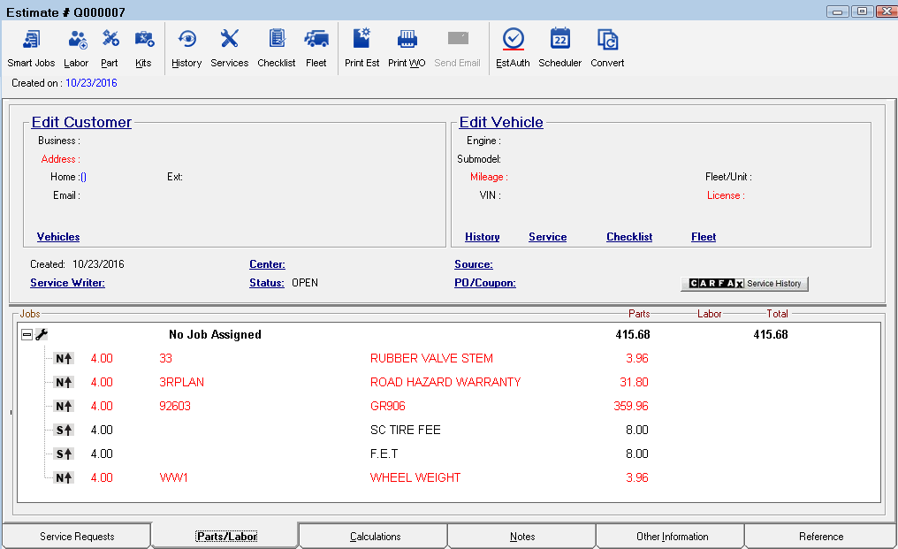Screen dimensions: 898x549
Task: Open the Notes tab
Action: point(521,536)
